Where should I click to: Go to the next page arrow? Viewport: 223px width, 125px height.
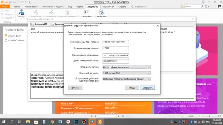(x=119, y=116)
